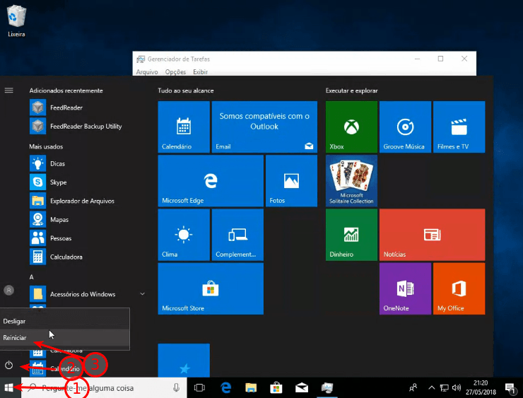Image resolution: width=523 pixels, height=398 pixels.
Task: Show hidden system tray icons chevron
Action: [x=432, y=388]
